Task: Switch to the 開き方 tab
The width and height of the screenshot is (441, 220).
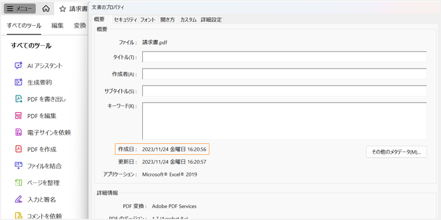Action: (x=168, y=19)
